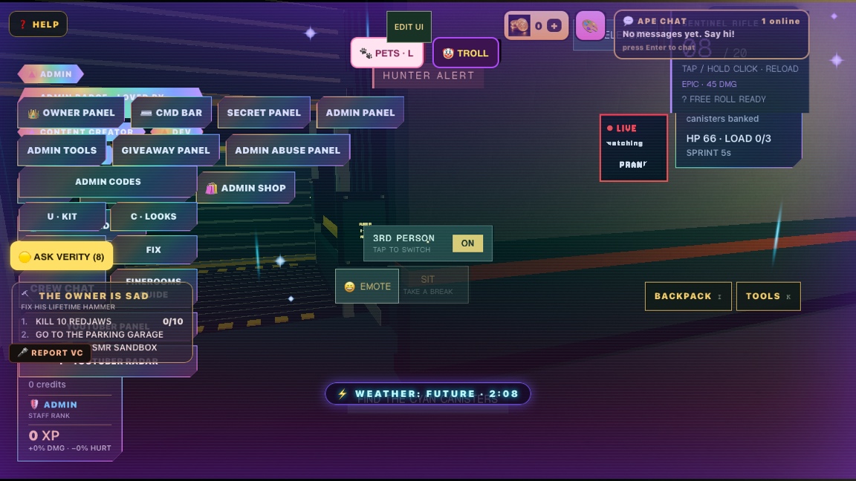Click the "GO TO THE PARKING GARAGE" objective
This screenshot has width=856, height=481.
click(x=100, y=334)
